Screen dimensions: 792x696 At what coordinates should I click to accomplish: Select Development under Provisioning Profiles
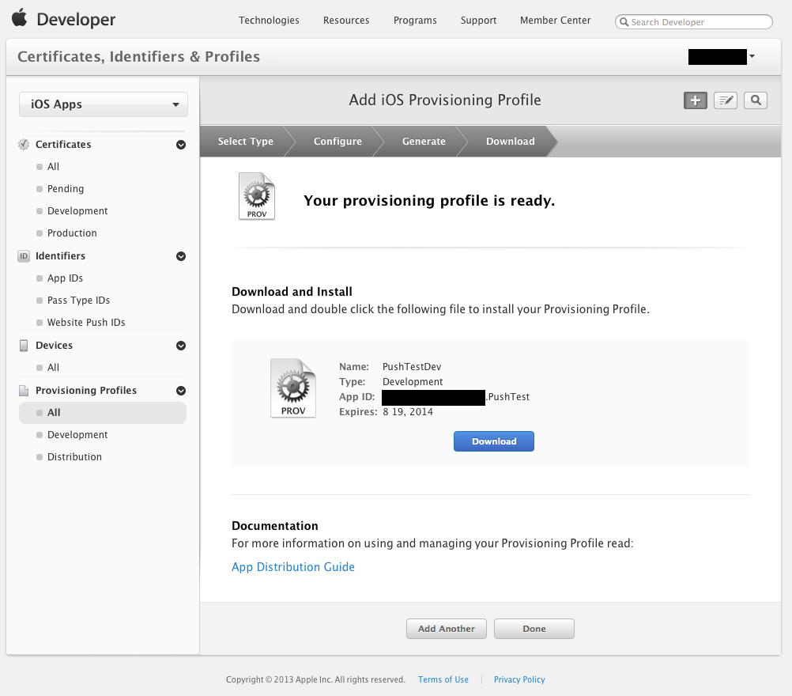click(77, 435)
